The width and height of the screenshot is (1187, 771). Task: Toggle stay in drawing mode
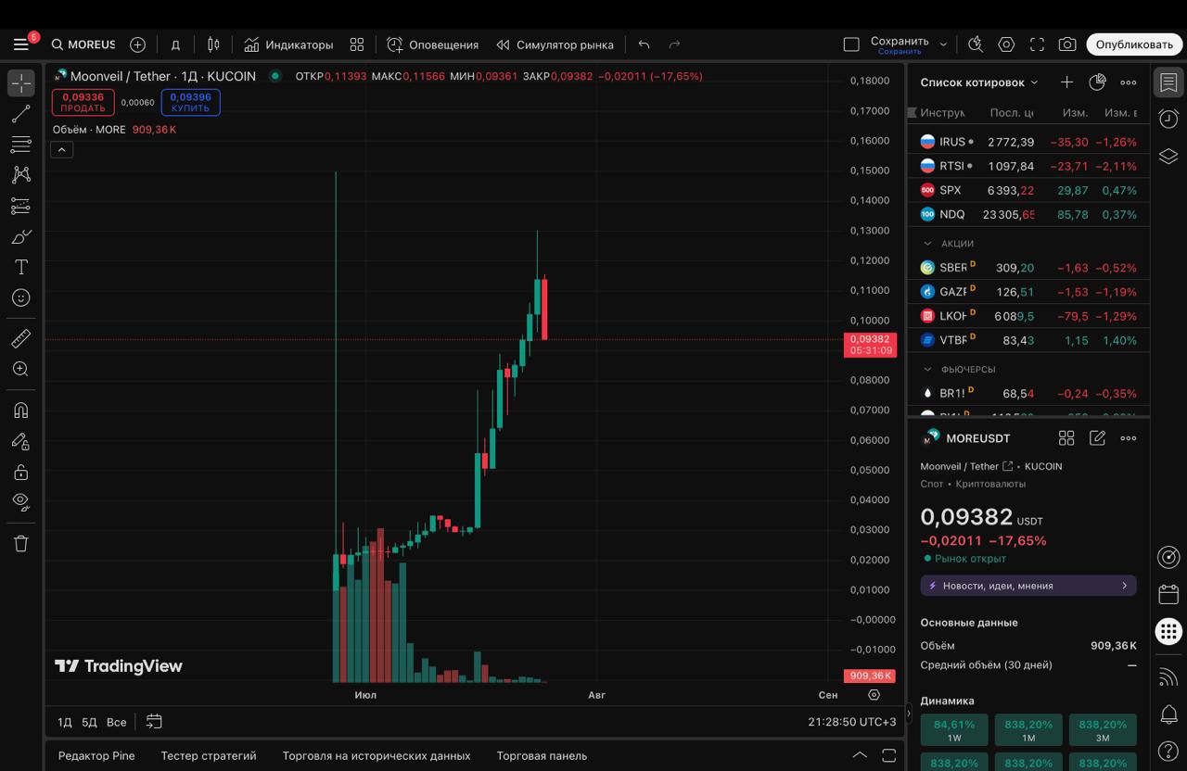21,441
